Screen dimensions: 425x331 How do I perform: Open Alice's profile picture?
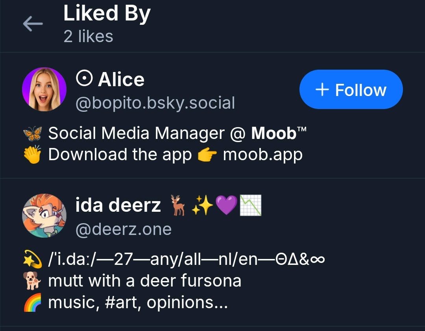[x=44, y=89]
